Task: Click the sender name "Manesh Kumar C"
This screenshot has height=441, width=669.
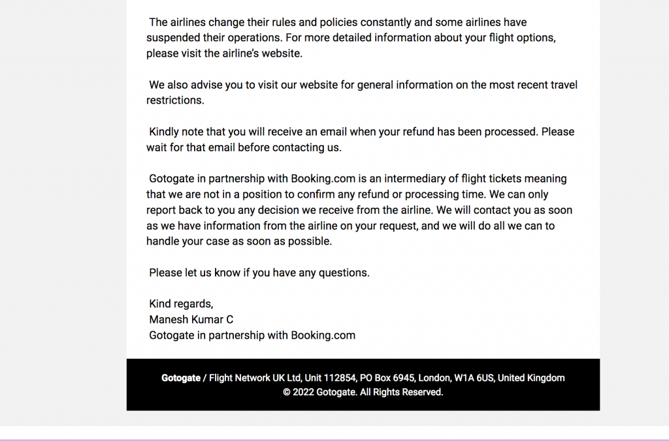Action: [191, 320]
